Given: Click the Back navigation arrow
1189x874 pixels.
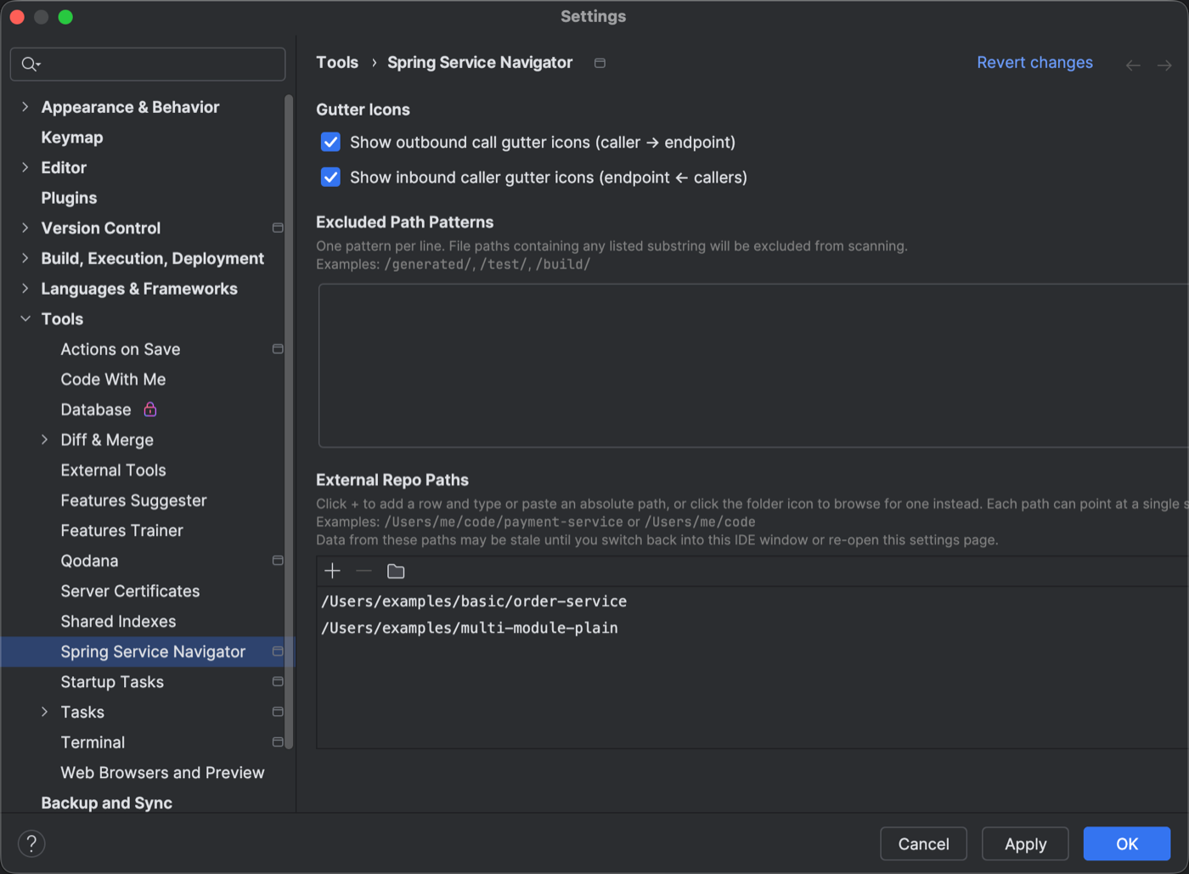Looking at the screenshot, I should tap(1133, 65).
